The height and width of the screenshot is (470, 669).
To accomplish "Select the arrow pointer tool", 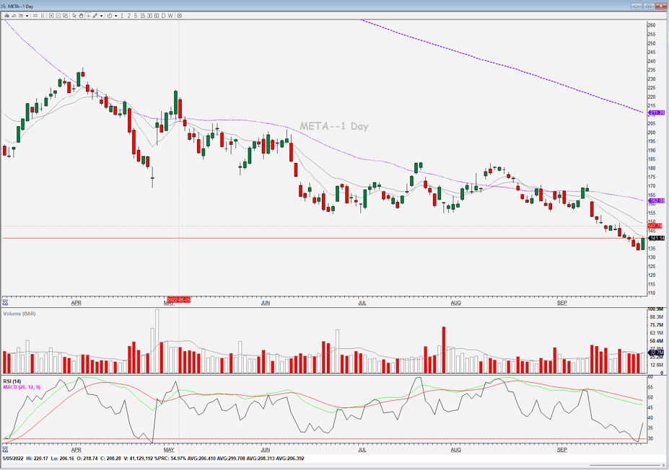I will (74, 16).
